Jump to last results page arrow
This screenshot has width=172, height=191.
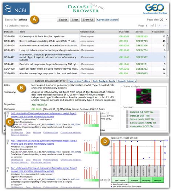tap(164, 26)
